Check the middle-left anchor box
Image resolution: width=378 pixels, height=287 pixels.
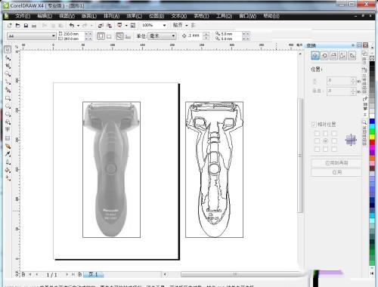(317, 141)
